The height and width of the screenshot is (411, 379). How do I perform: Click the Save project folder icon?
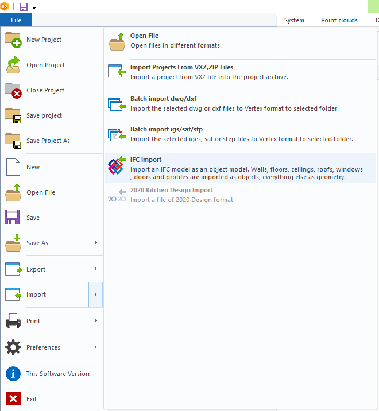[13, 115]
